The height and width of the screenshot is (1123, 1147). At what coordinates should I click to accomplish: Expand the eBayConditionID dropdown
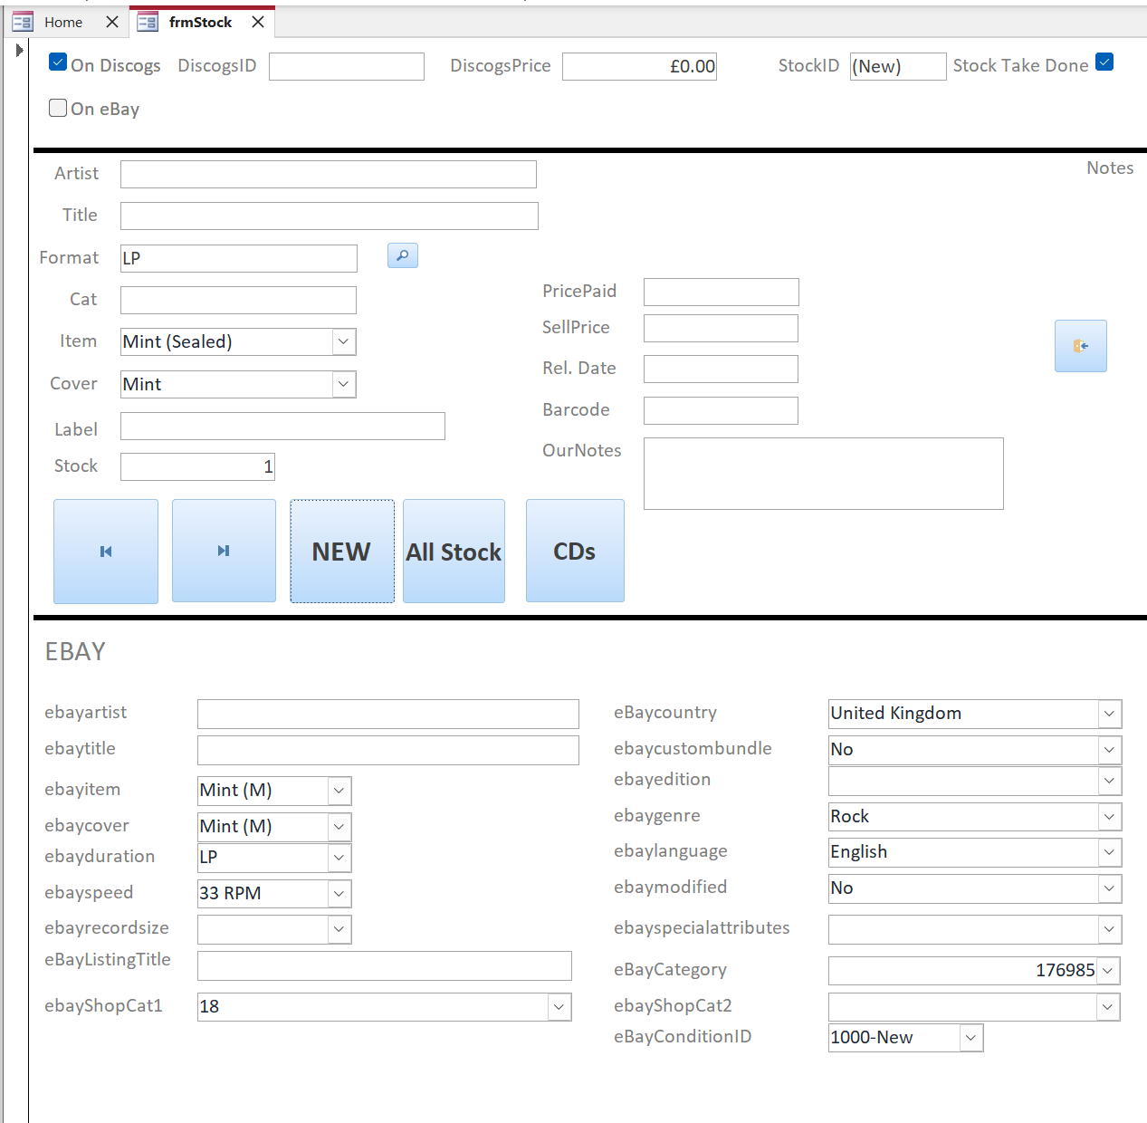coord(970,1038)
